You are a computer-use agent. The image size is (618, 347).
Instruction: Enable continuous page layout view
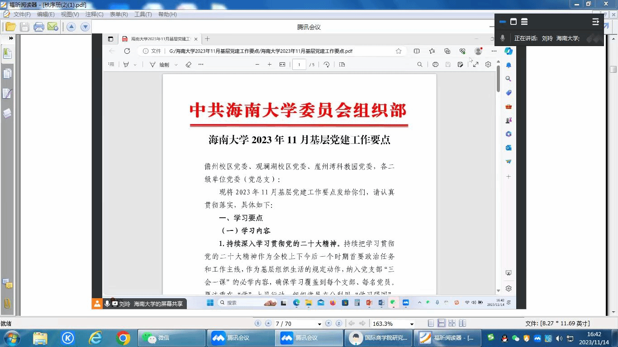pos(441,324)
